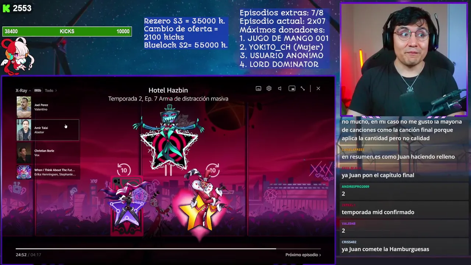This screenshot has height=265, width=471.
Task: Open ANDRESPRO2009 user in chat
Action: pos(355,187)
